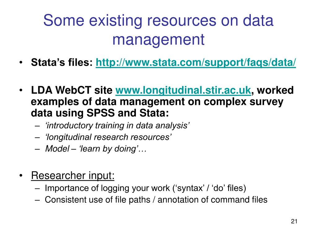The width and height of the screenshot is (317, 237).
Task: Click the 'Model – learn by doing' line
Action: 96,149
